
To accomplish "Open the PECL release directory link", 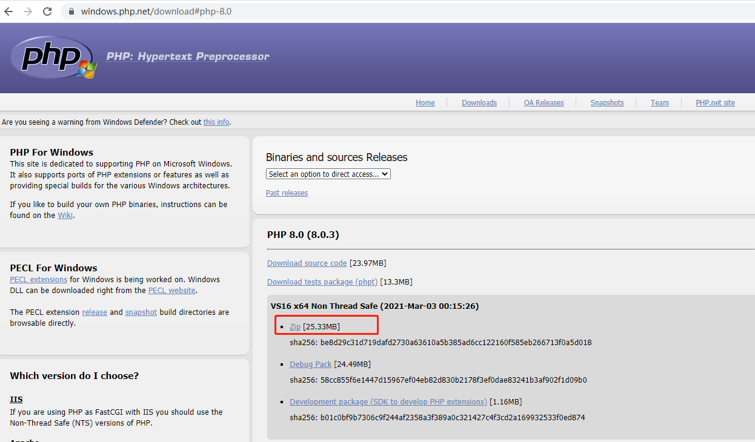I will pos(95,312).
